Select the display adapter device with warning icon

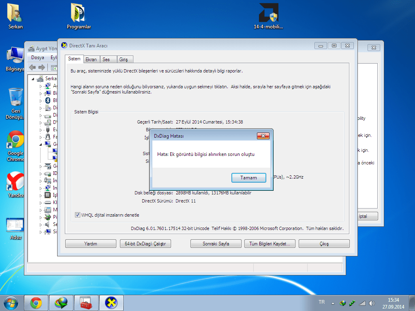click(55, 158)
